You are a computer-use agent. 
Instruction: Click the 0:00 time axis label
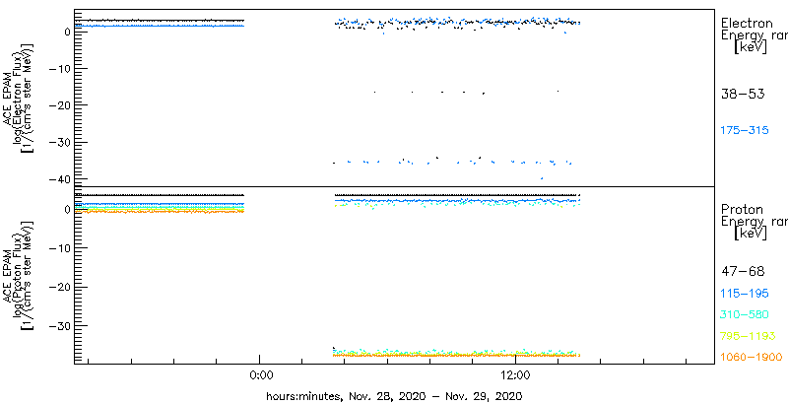(260, 375)
